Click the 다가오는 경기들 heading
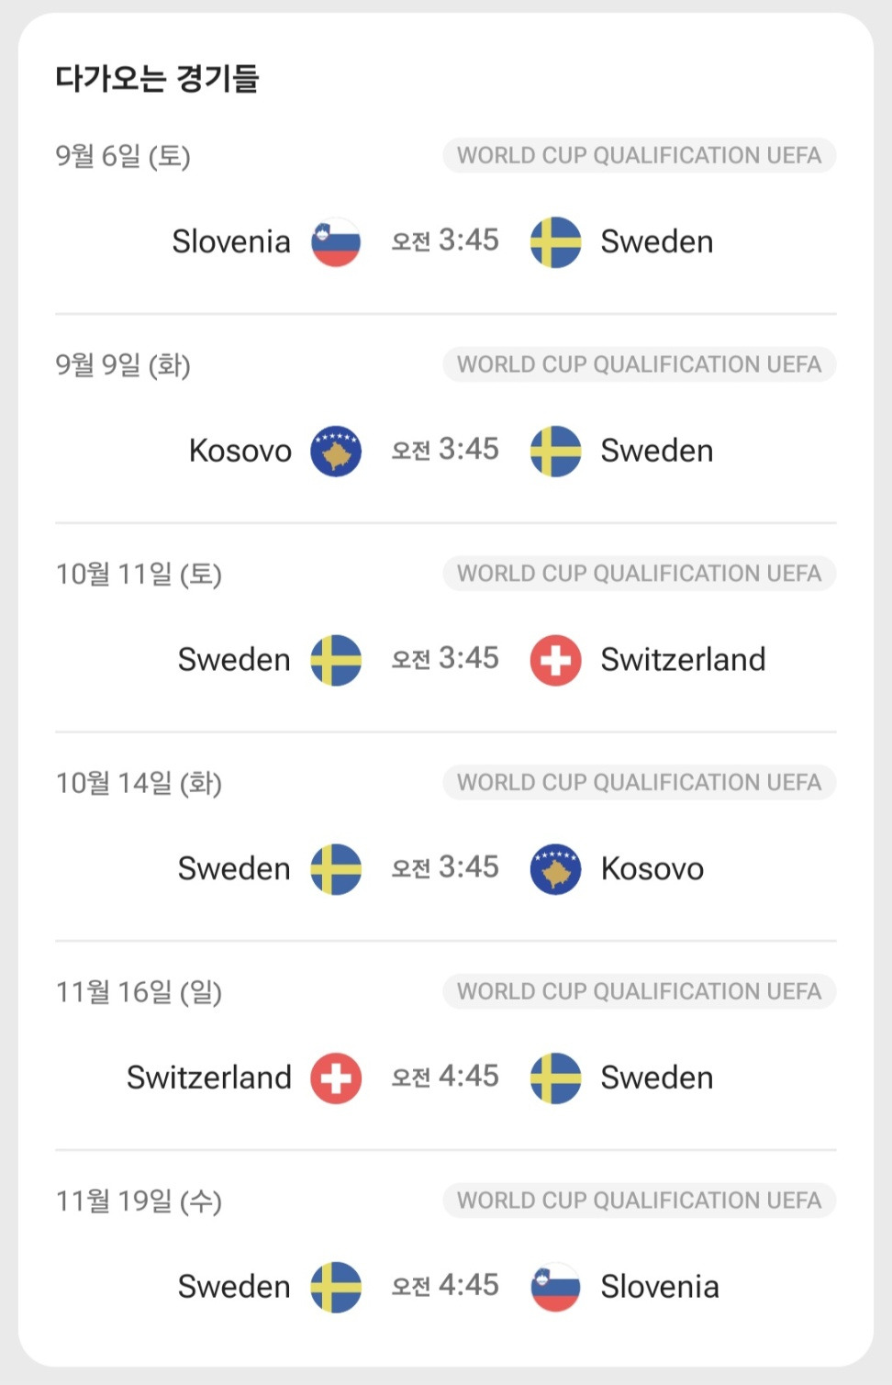 tap(157, 79)
